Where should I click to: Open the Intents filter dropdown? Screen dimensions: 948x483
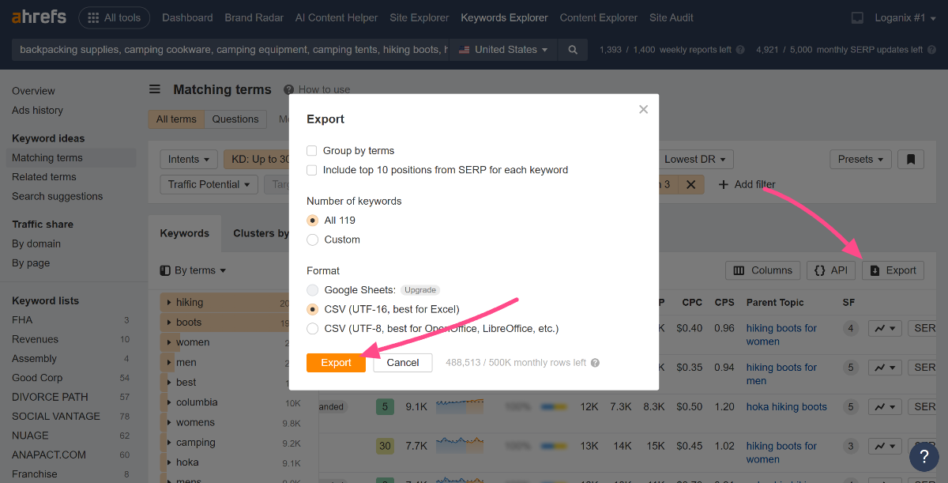[x=189, y=159]
